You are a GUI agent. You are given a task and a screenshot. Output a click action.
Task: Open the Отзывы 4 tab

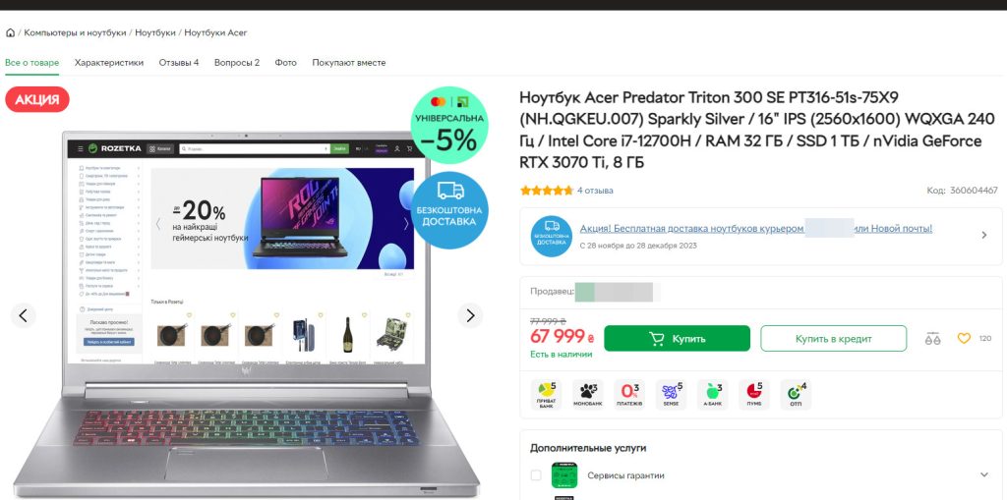pyautogui.click(x=179, y=63)
